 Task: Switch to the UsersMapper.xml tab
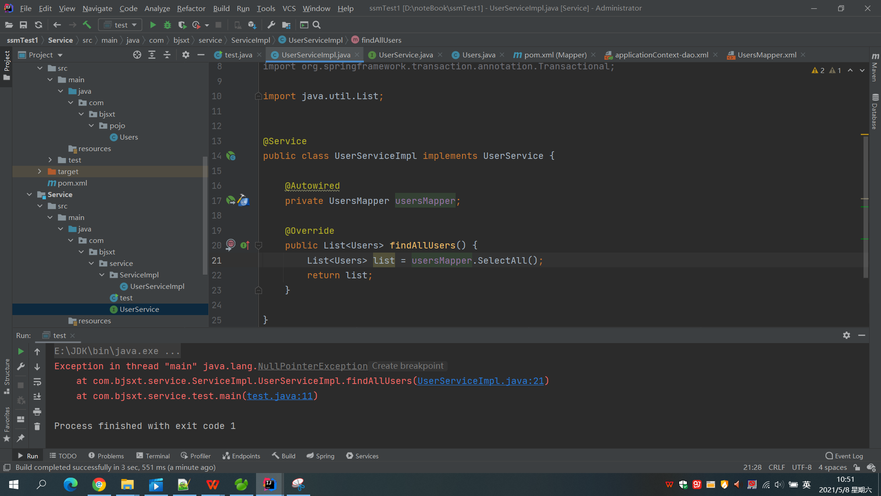[x=767, y=55]
